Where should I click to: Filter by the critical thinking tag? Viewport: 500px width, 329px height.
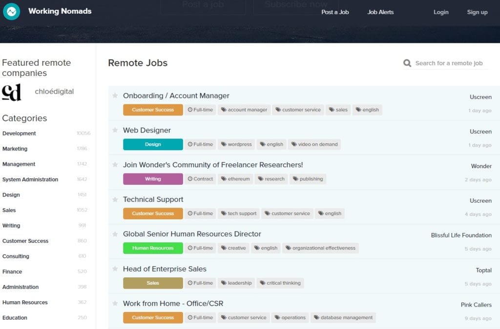point(280,283)
